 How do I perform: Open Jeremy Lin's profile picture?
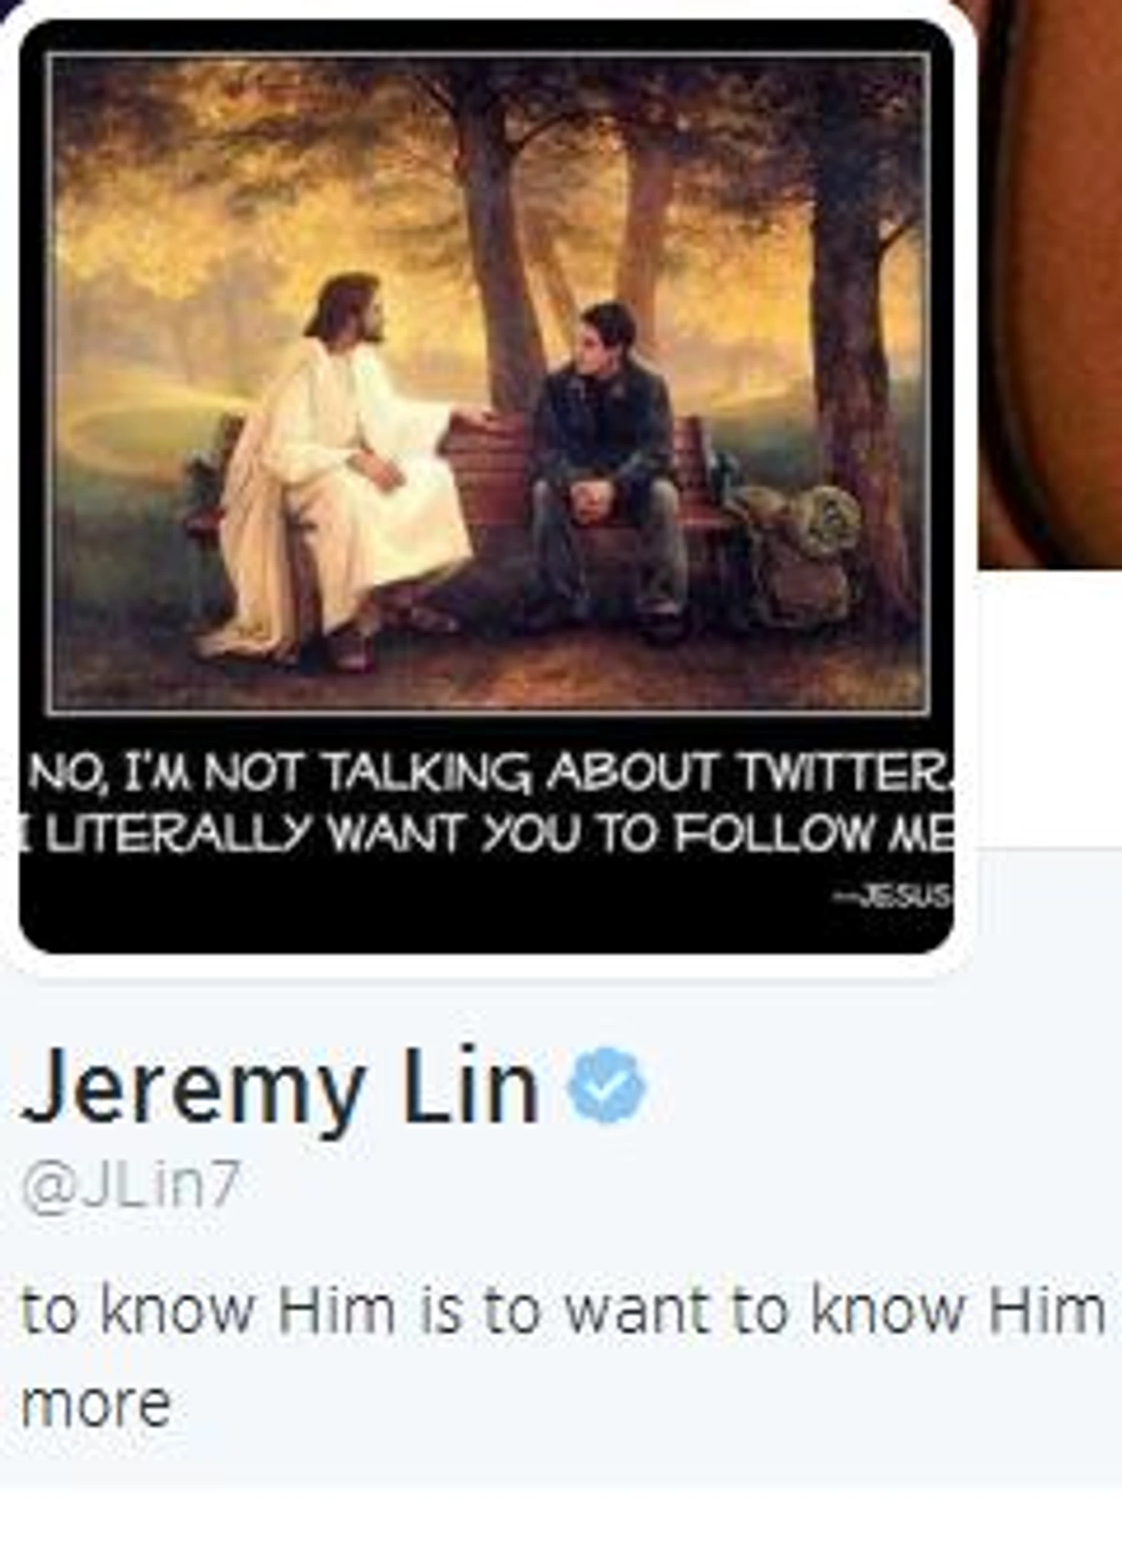coord(486,487)
